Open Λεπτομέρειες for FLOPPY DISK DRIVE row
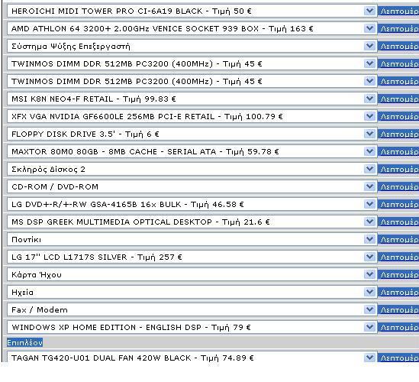The height and width of the screenshot is (382, 419). (x=398, y=134)
